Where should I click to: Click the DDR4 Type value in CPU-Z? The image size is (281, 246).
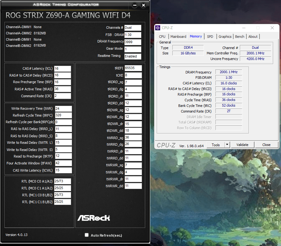point(188,48)
